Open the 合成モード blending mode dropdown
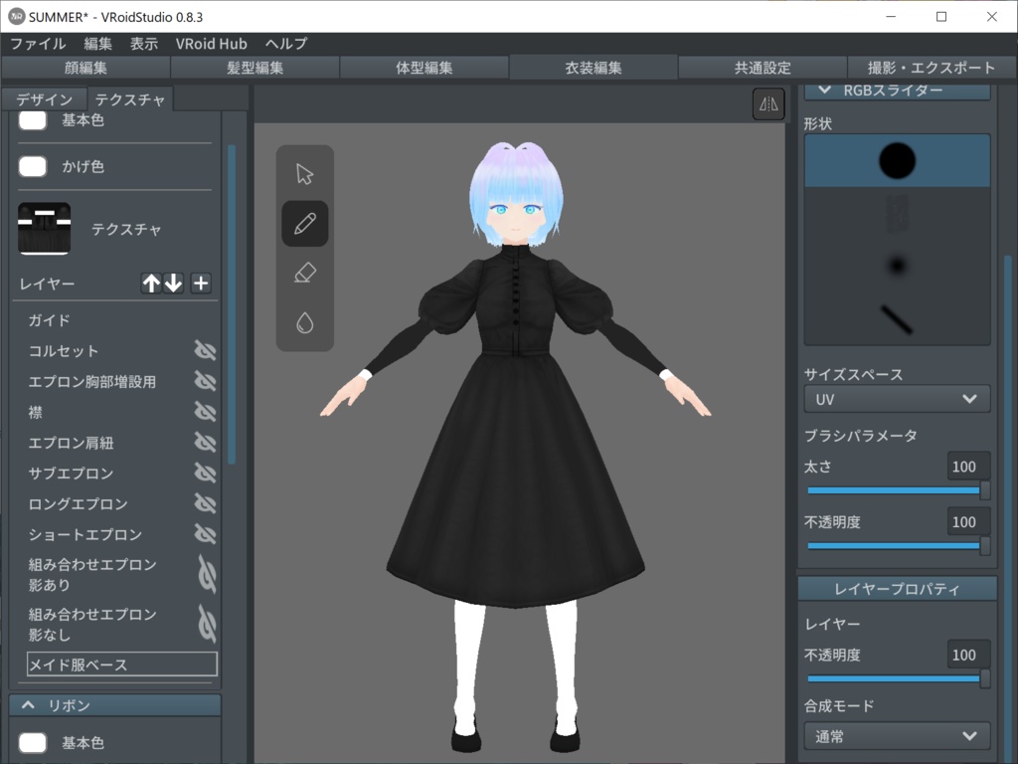1018x764 pixels. [x=896, y=736]
